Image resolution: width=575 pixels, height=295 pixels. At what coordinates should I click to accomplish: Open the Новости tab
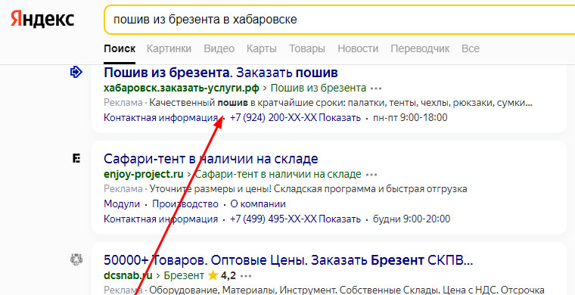coord(358,48)
